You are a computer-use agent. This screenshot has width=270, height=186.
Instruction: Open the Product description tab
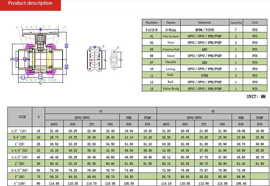pyautogui.click(x=30, y=5)
